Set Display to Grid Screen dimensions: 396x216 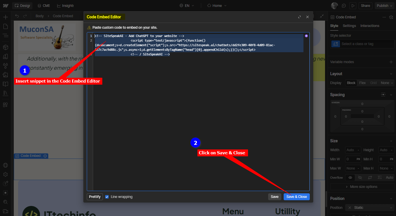[373, 83]
